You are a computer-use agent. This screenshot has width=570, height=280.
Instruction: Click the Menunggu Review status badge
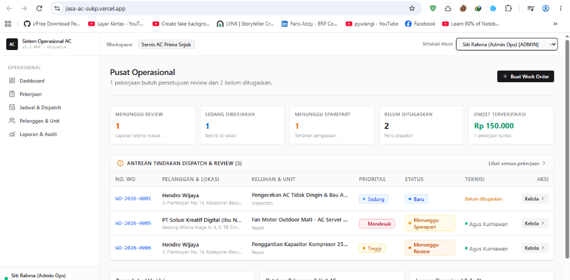pos(430,248)
